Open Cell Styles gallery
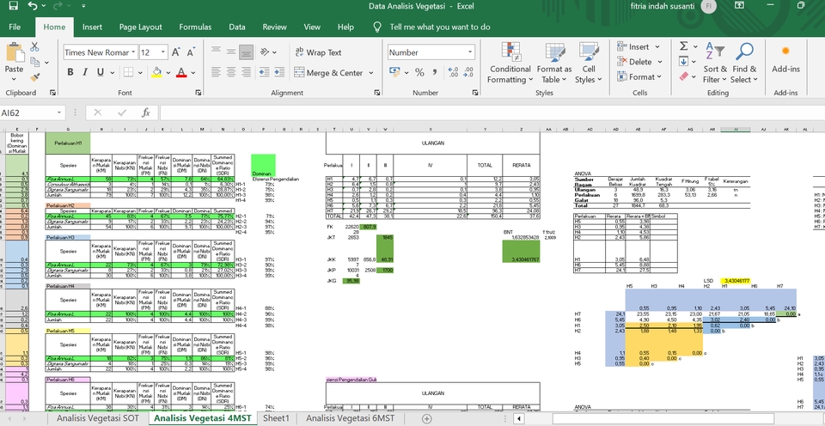This screenshot has width=825, height=426. (x=588, y=62)
